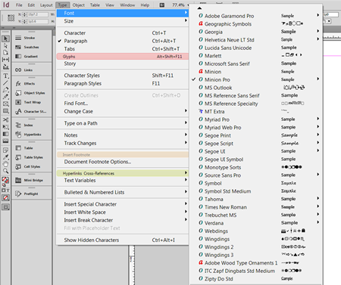Expand Adobe Garamond Pro font styles

click(255, 16)
